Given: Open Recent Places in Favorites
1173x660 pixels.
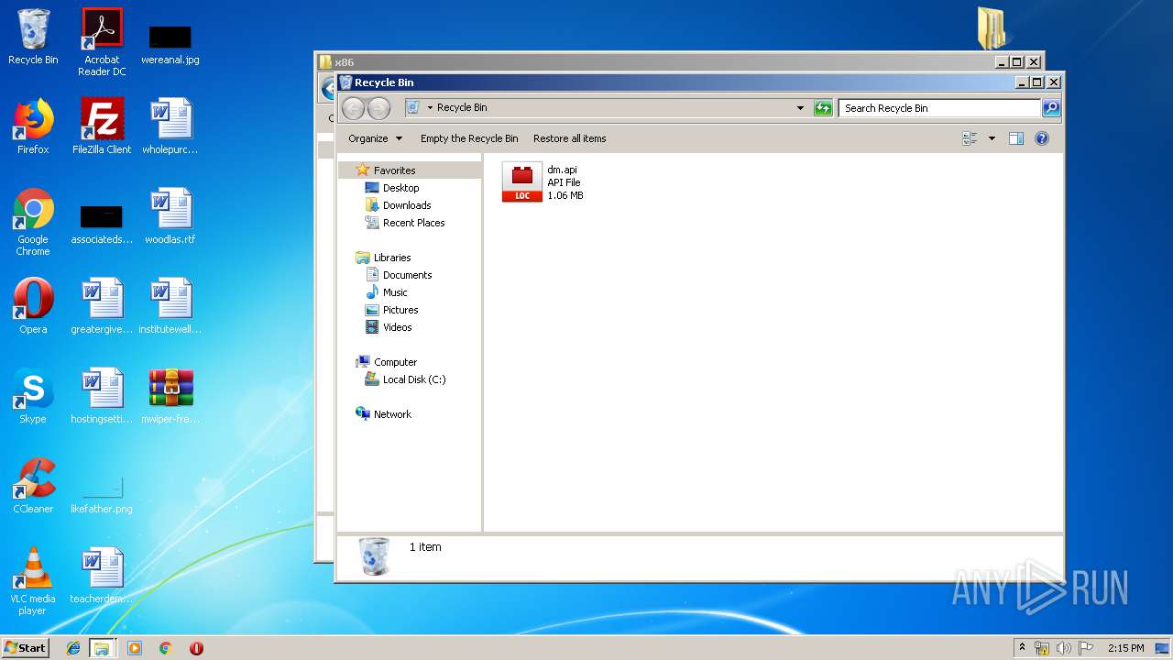Looking at the screenshot, I should [x=405, y=223].
